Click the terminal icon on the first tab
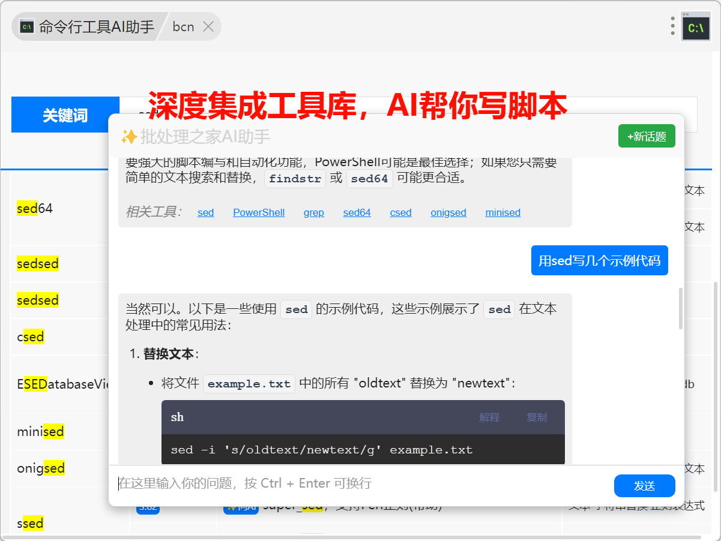The image size is (721, 541). pos(26,27)
